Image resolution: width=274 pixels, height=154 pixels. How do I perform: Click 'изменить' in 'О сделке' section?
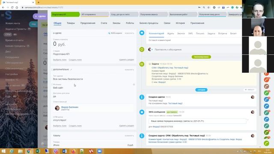[x=129, y=33]
